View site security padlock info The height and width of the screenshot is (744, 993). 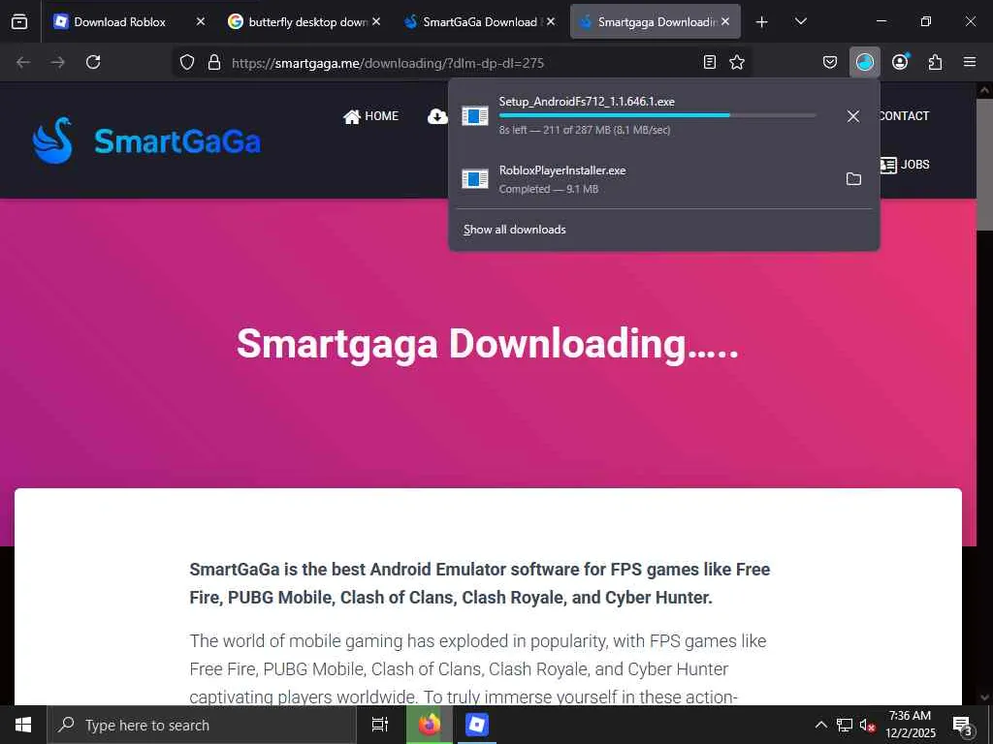(214, 62)
